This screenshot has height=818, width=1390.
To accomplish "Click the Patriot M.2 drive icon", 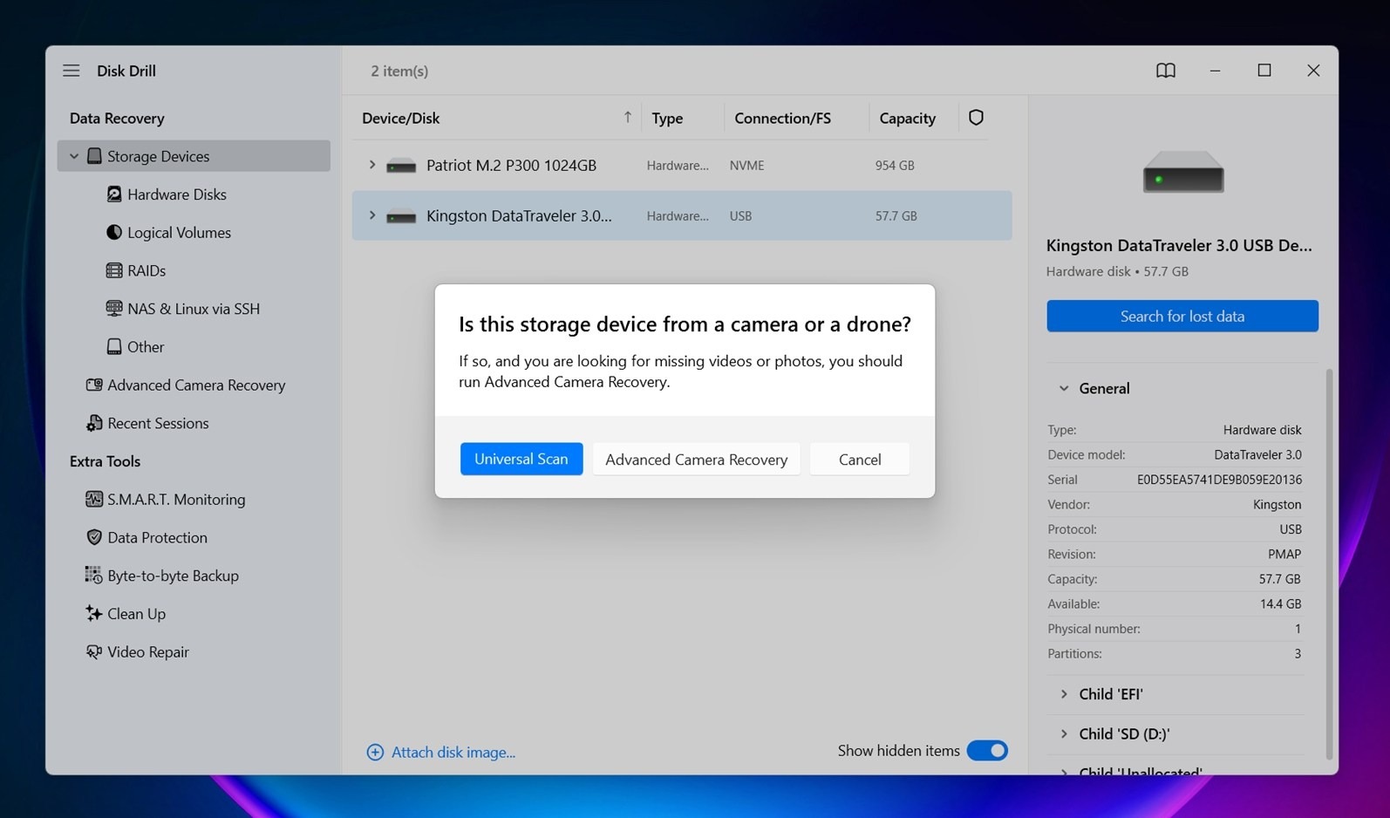I will coord(401,166).
